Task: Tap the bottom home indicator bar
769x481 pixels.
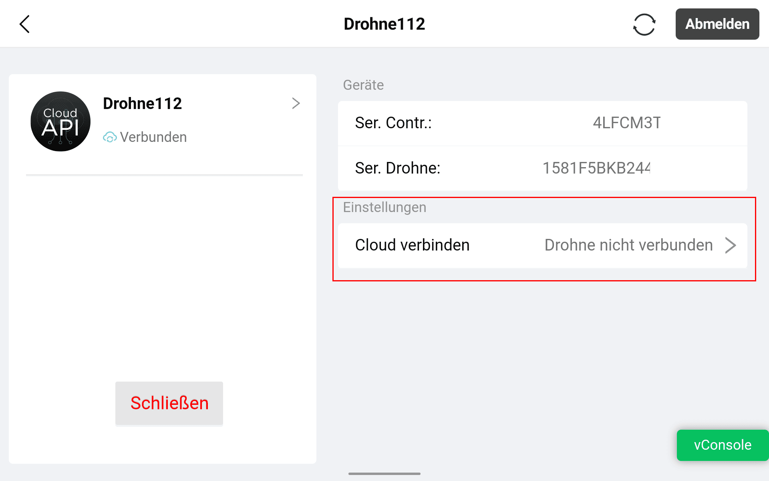Action: click(384, 474)
